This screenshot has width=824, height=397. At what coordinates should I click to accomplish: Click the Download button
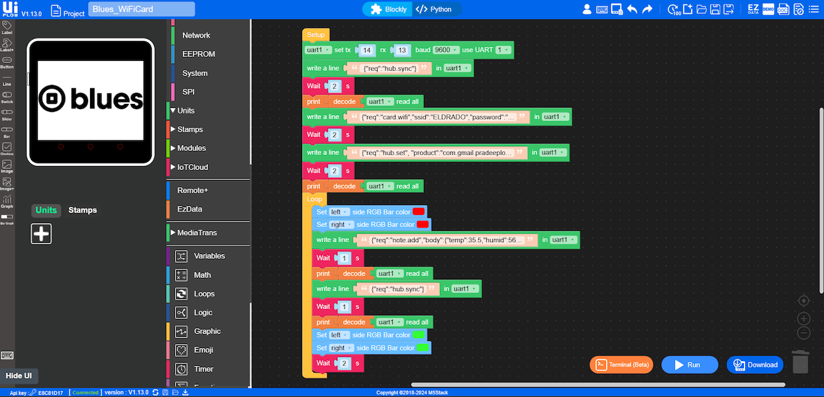tap(755, 365)
